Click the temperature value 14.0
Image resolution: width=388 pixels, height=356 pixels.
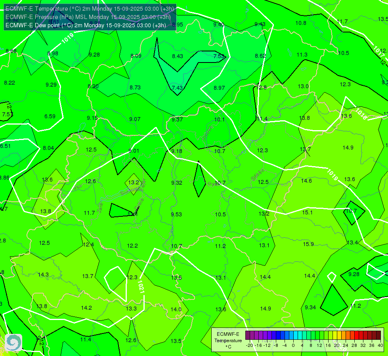[176, 309]
